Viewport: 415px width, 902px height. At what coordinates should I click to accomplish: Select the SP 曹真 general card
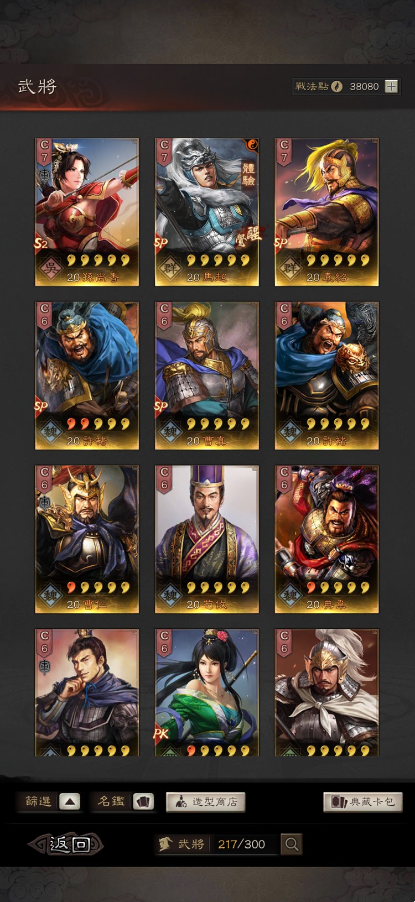pyautogui.click(x=206, y=376)
